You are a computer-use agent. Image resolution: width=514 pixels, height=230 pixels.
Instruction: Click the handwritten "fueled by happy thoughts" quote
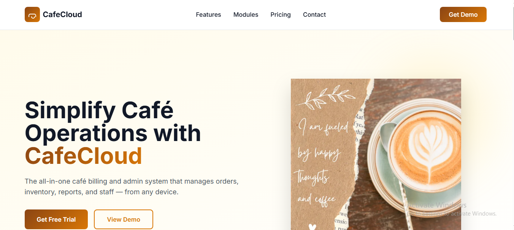[x=321, y=162]
